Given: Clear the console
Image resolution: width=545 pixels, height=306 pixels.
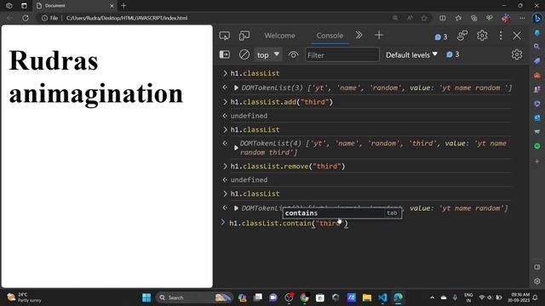Looking at the screenshot, I should (x=244, y=54).
